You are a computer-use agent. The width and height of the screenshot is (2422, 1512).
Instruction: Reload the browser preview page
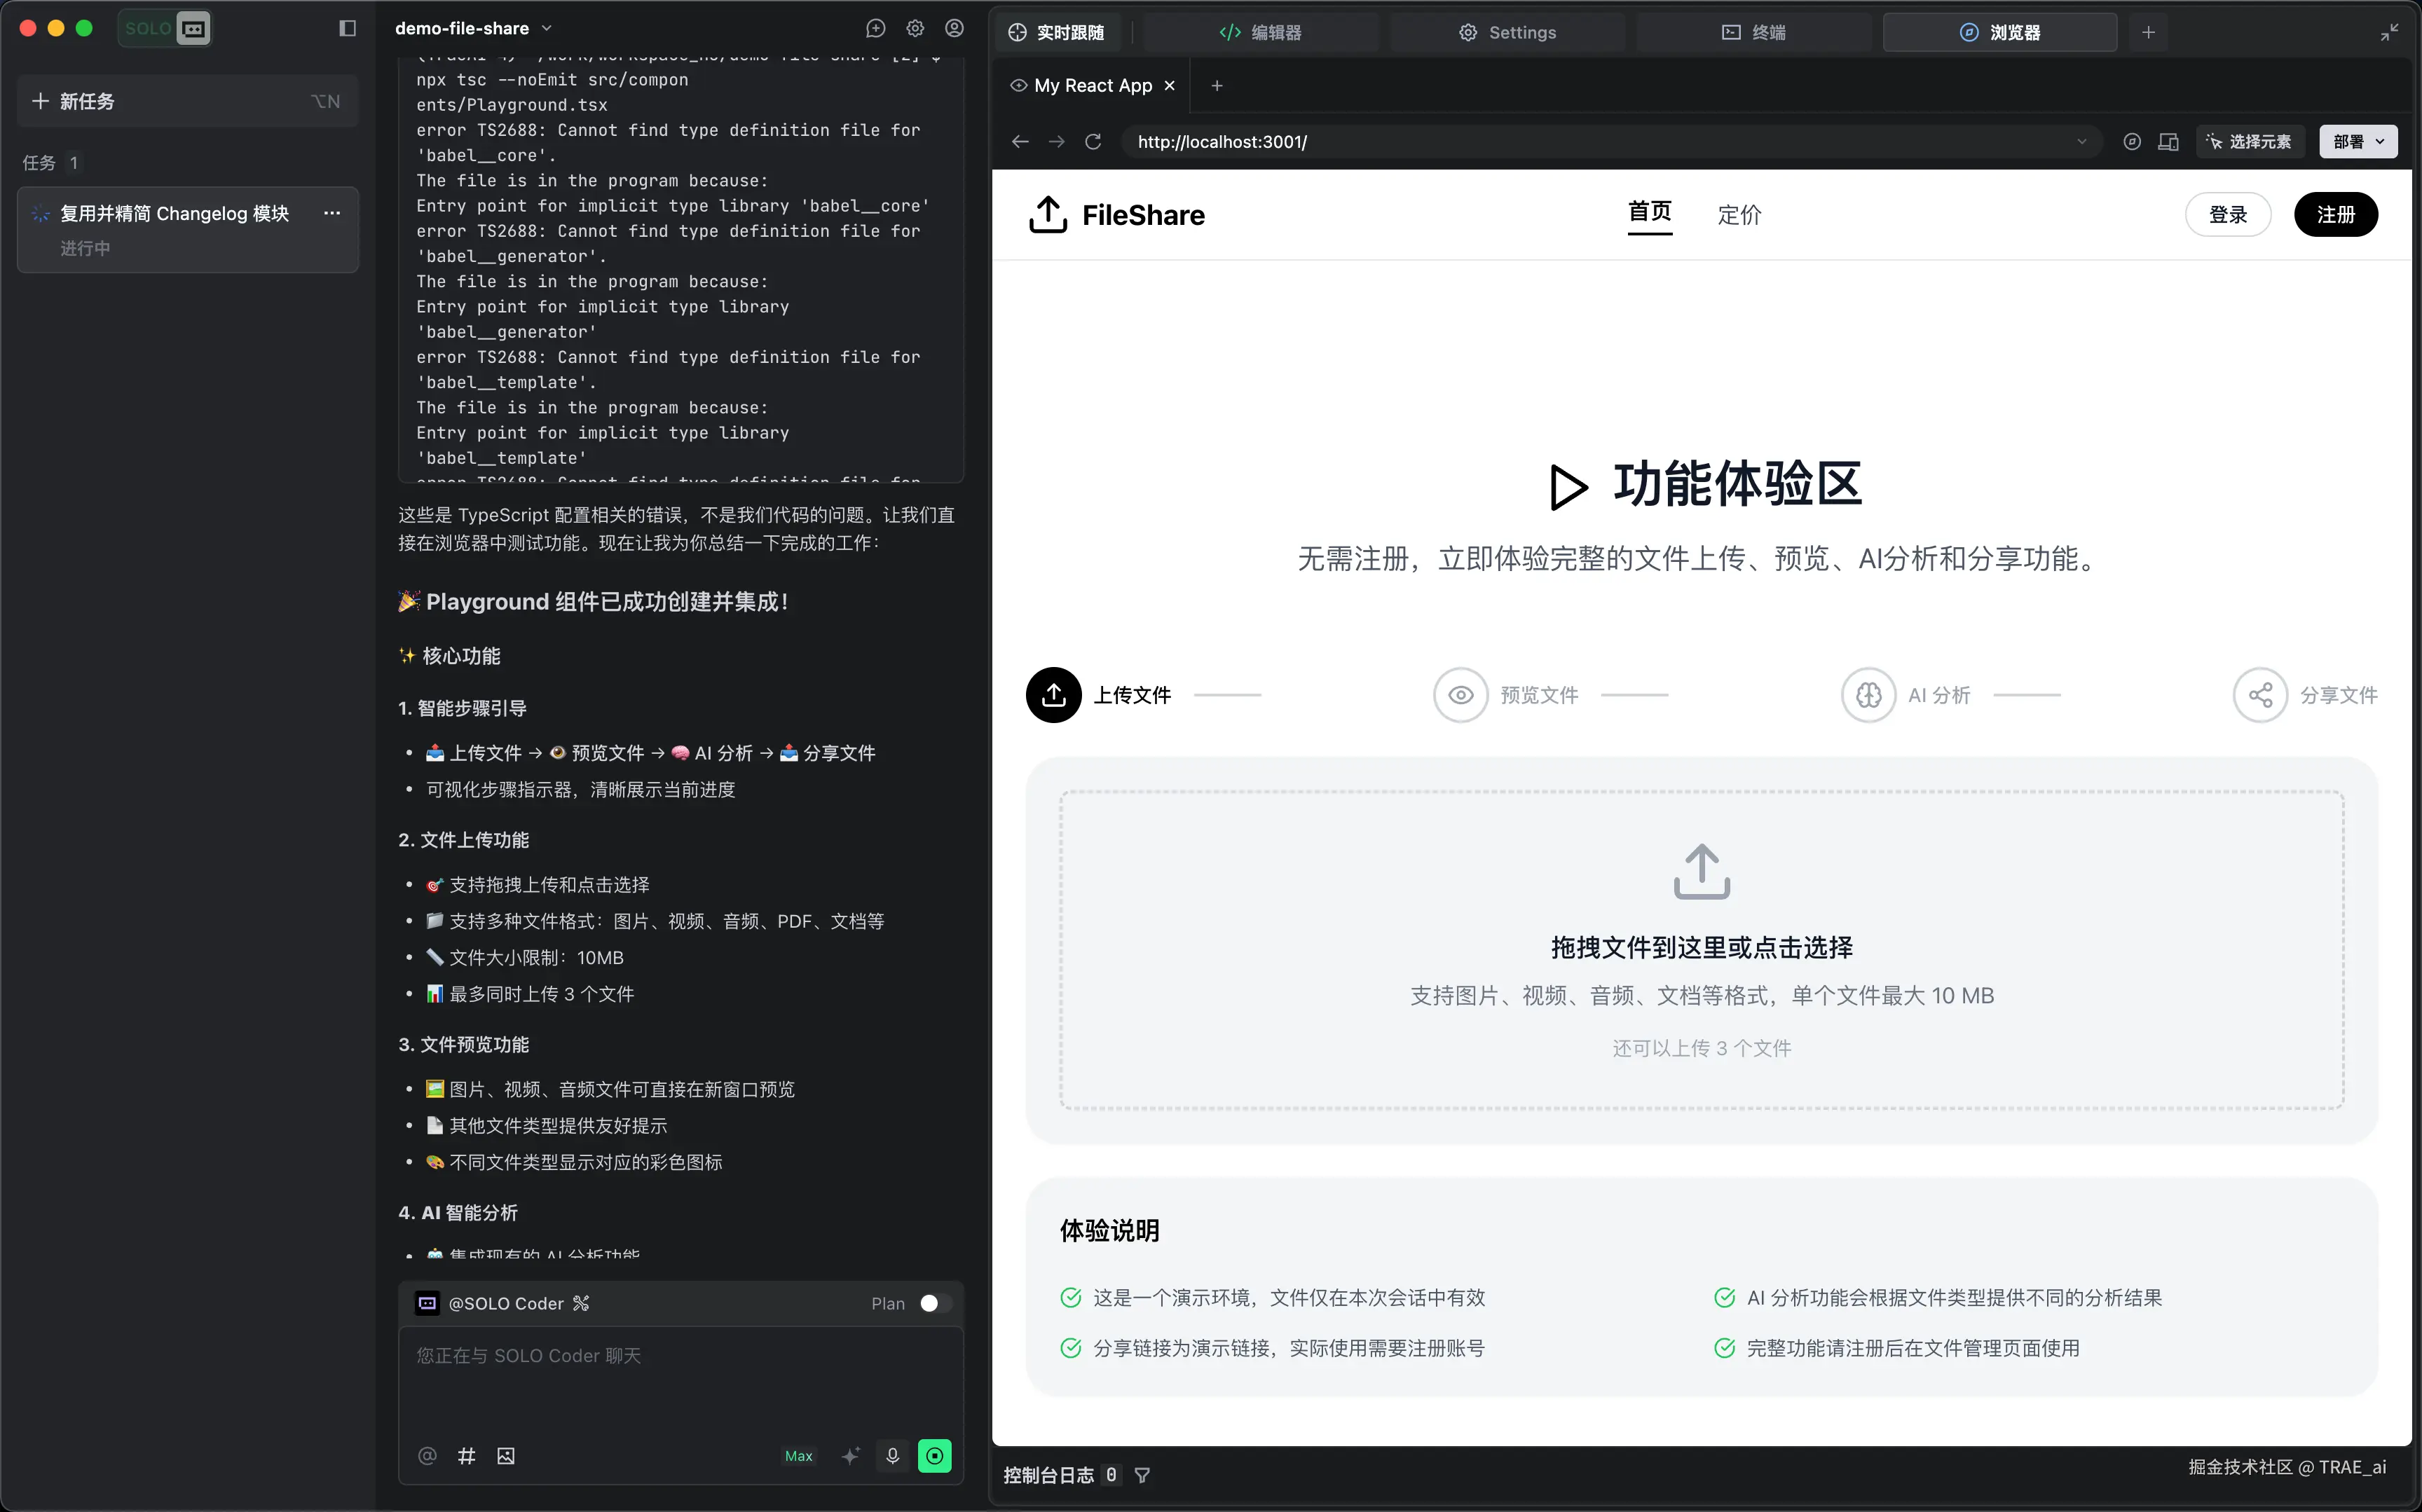tap(1093, 142)
